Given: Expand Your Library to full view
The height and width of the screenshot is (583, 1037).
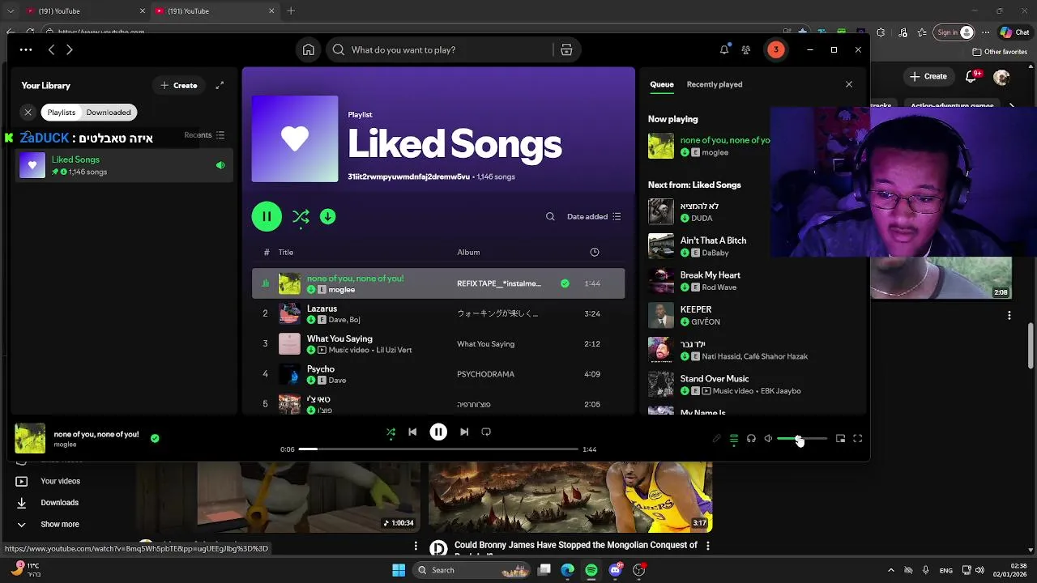Looking at the screenshot, I should (x=220, y=85).
